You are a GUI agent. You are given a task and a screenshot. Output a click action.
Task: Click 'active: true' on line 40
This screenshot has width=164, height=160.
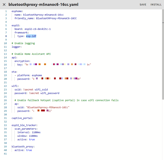tap(23, 150)
